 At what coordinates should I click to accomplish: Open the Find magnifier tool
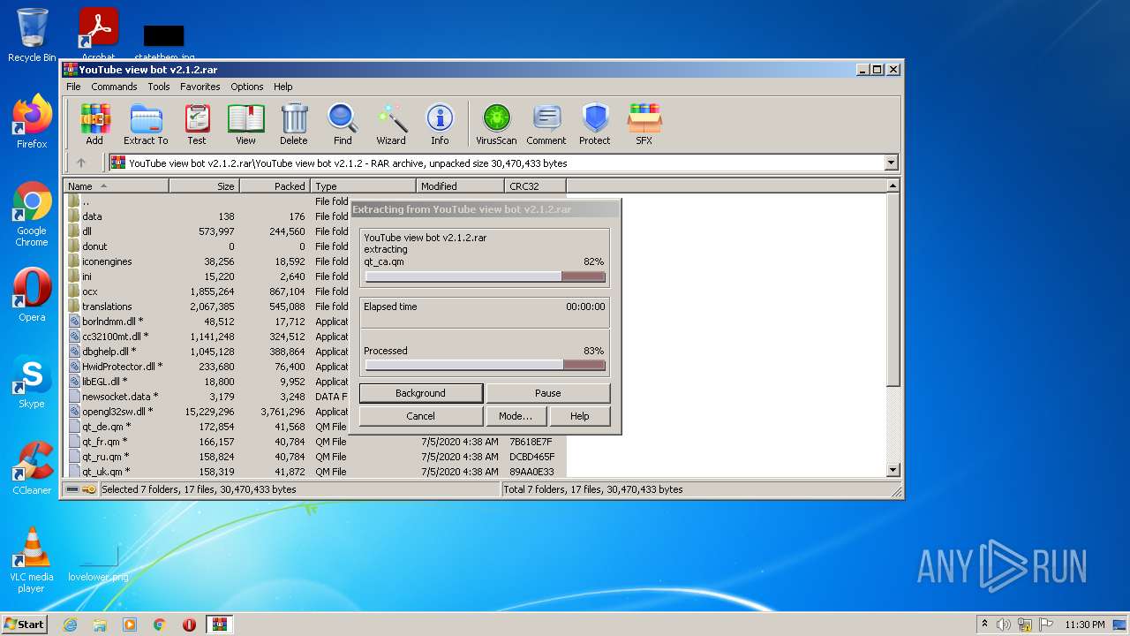pos(343,124)
